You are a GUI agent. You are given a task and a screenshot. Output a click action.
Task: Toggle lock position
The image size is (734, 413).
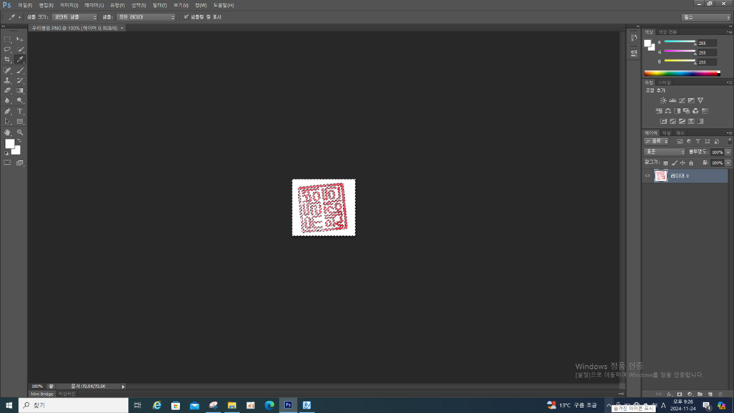(683, 163)
